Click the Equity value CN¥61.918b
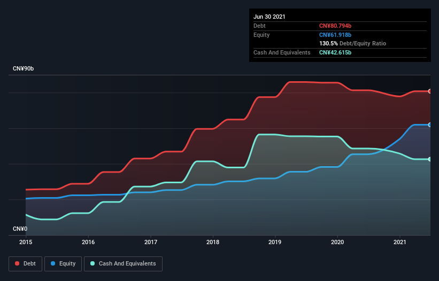 click(335, 35)
